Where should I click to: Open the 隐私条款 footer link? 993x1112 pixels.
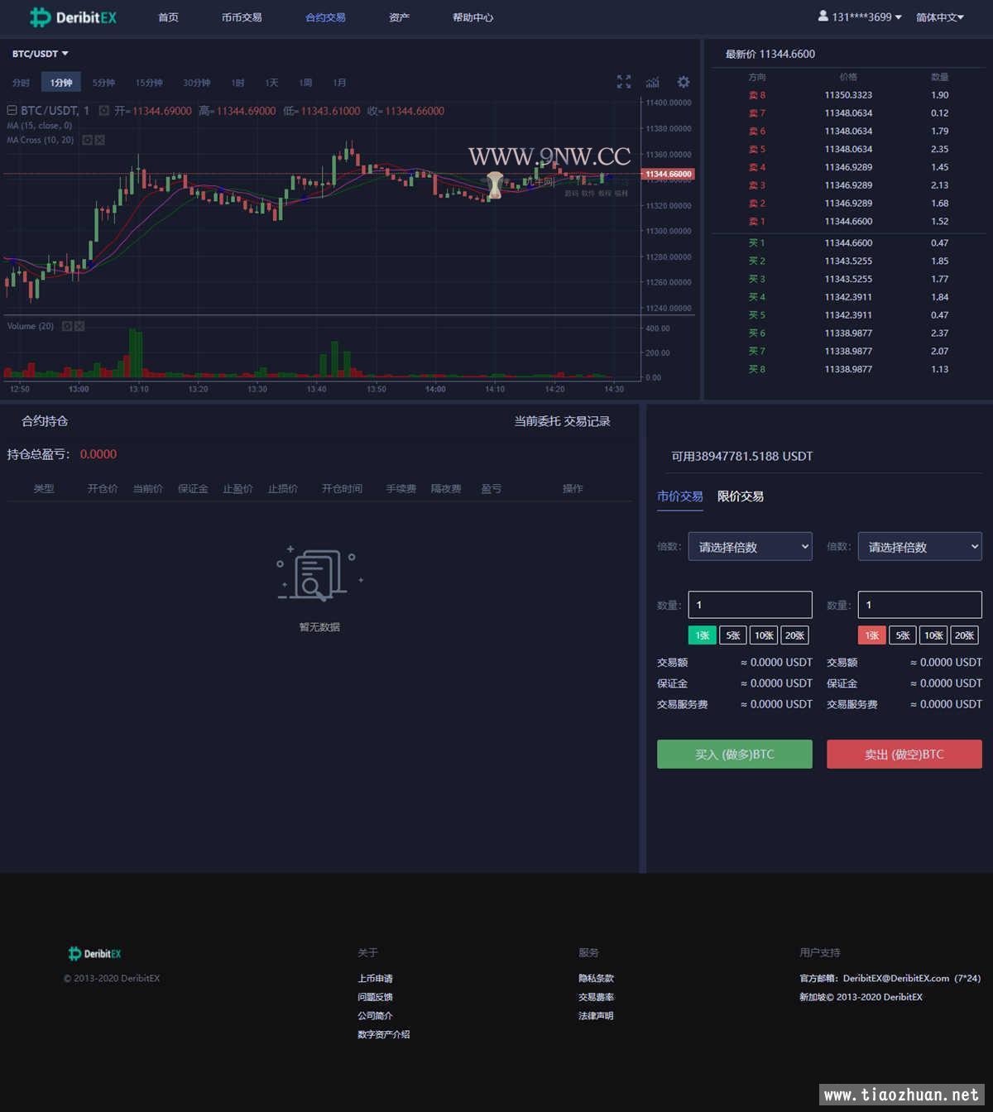click(596, 979)
